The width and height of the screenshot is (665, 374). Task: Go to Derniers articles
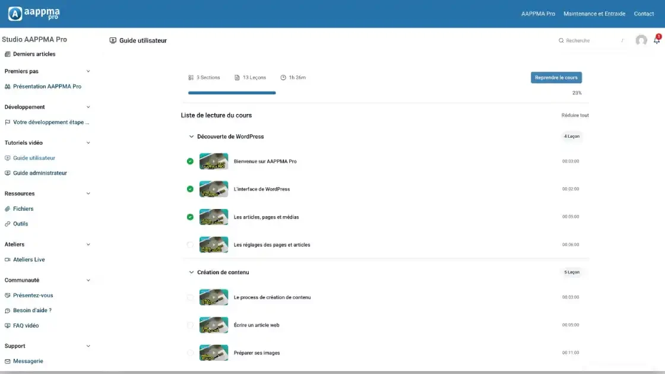34,54
